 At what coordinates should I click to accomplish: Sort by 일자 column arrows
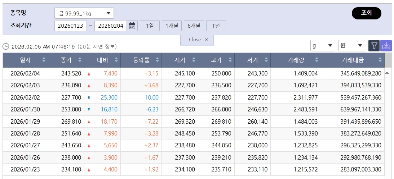click(x=44, y=60)
